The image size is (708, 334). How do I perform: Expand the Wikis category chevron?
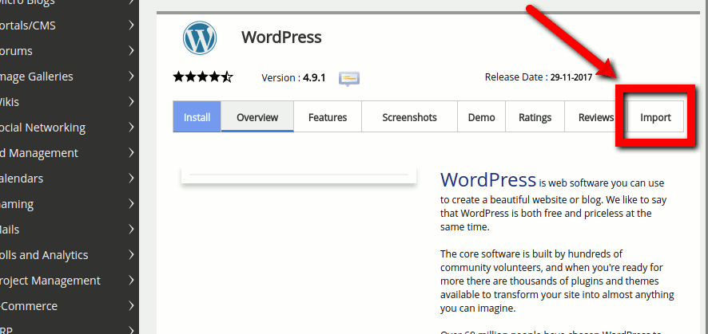[x=131, y=102]
